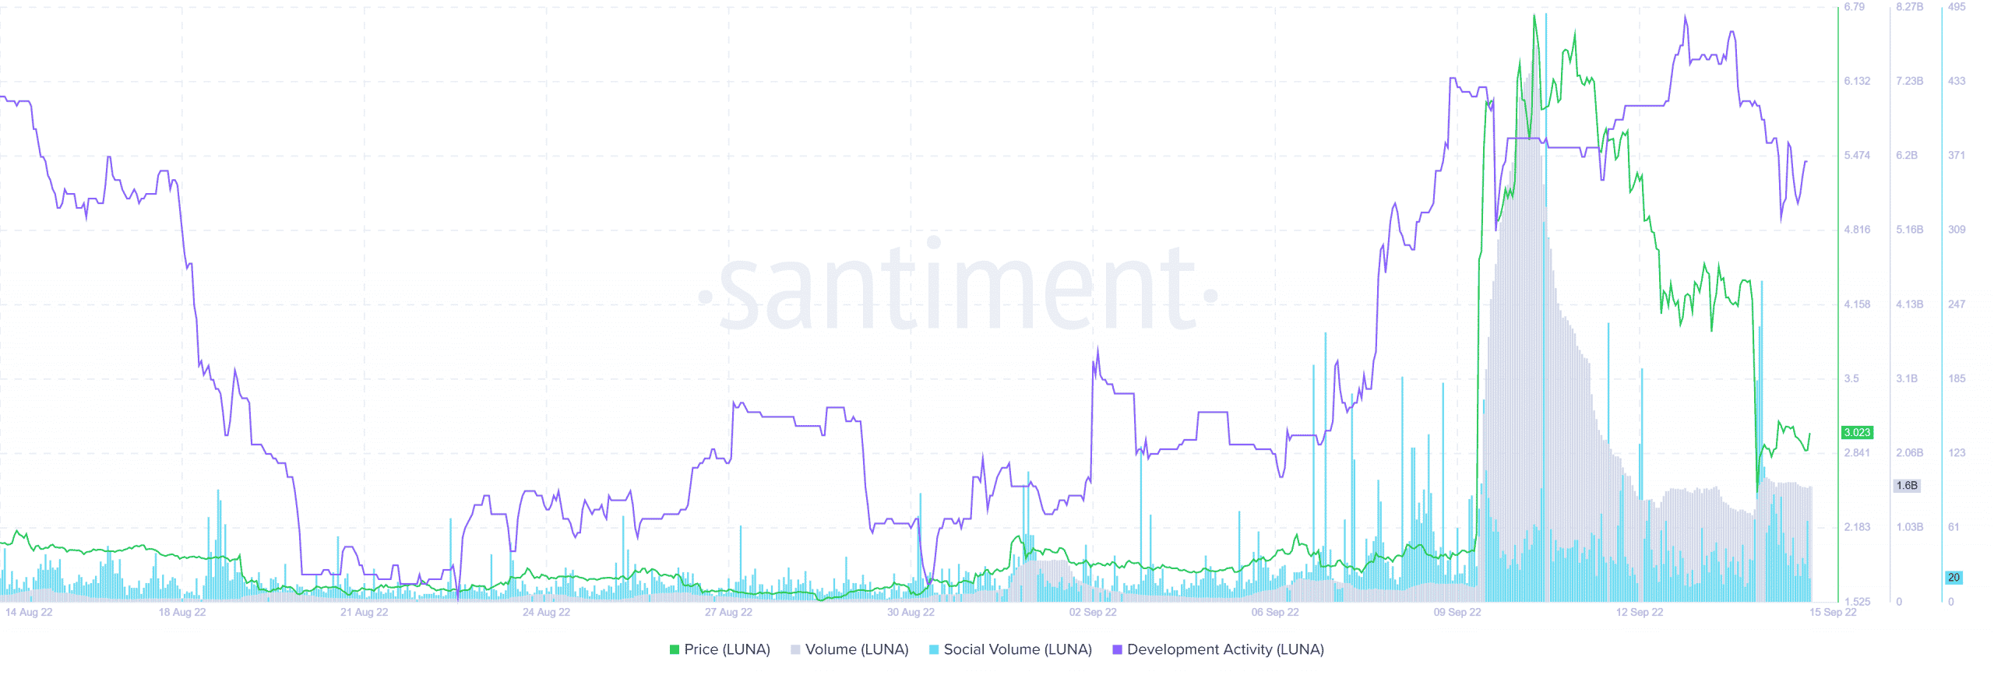Click the 09 Sep 22 date label
Image resolution: width=1994 pixels, height=675 pixels.
click(1457, 612)
